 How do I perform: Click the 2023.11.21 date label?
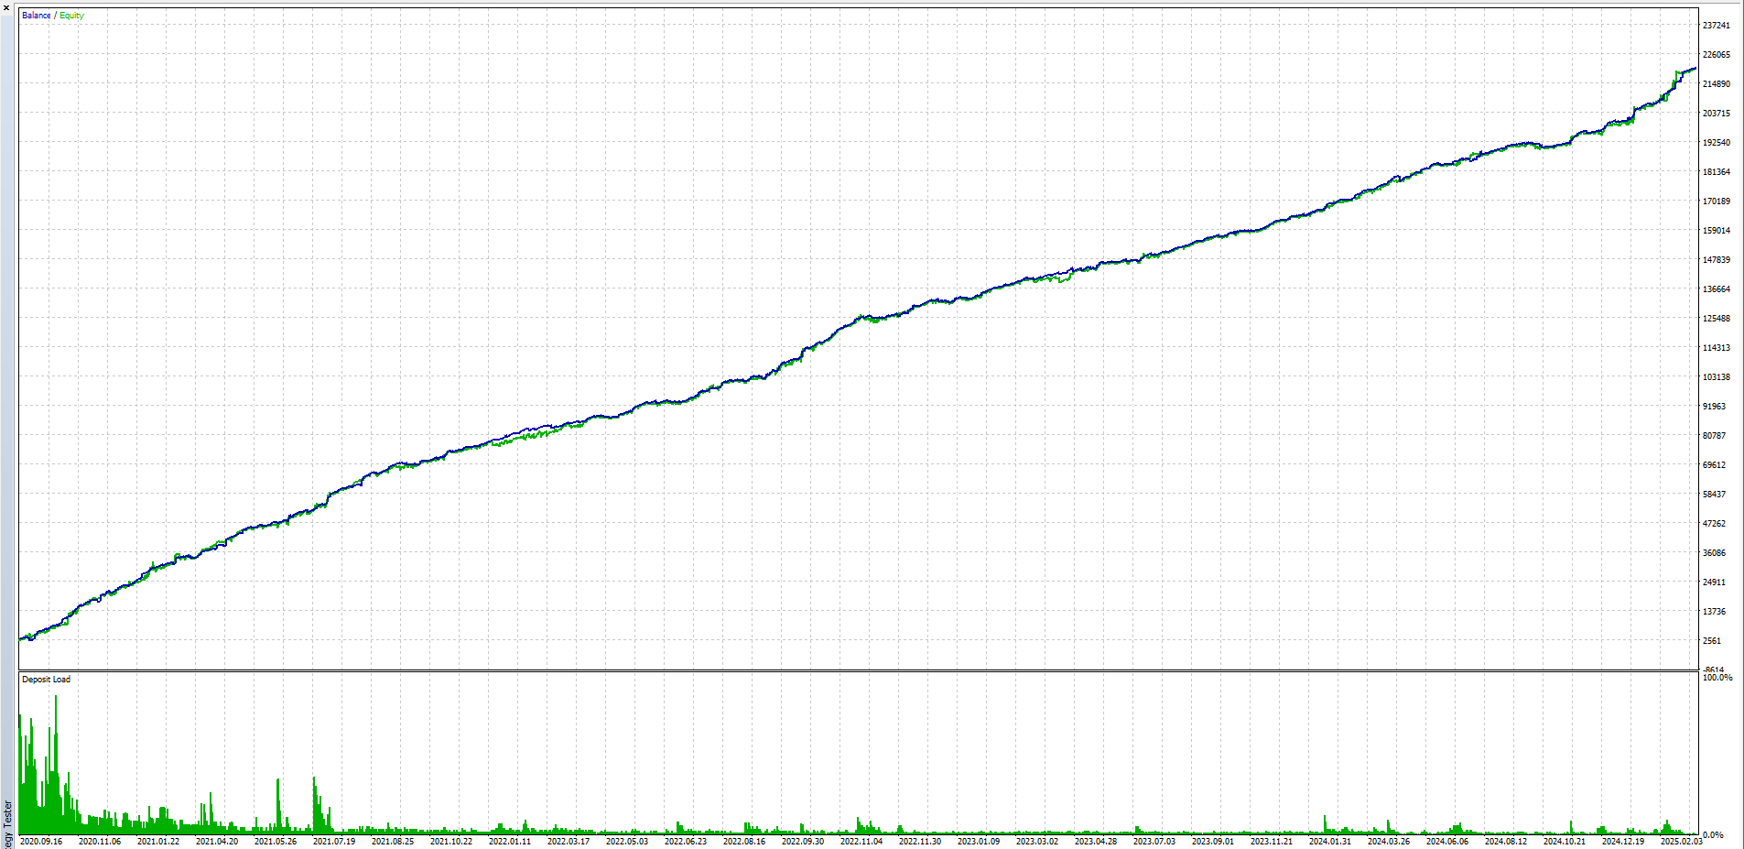(x=1272, y=842)
